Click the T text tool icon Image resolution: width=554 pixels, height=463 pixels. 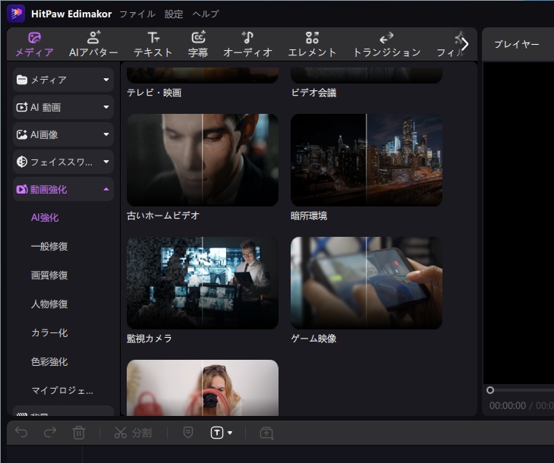tap(217, 433)
